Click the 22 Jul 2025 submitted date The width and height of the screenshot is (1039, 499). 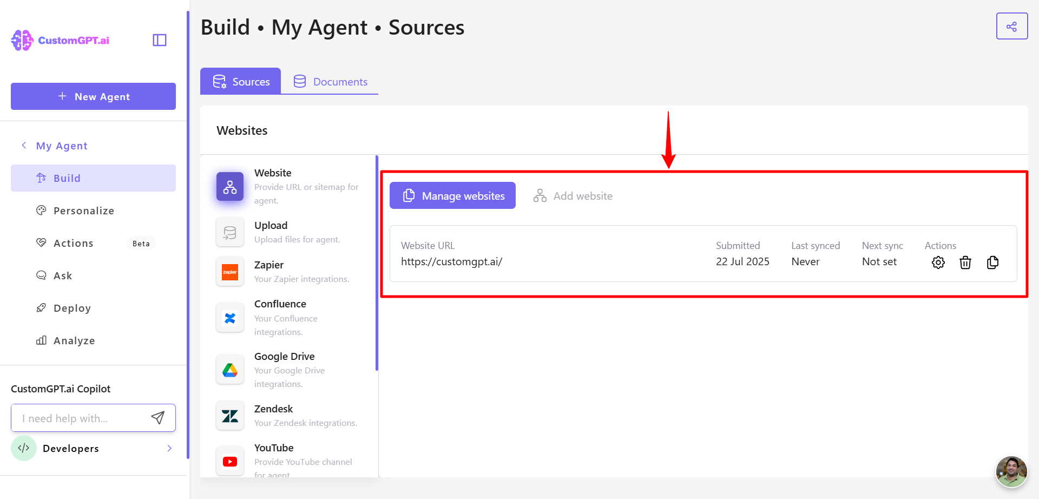click(742, 261)
